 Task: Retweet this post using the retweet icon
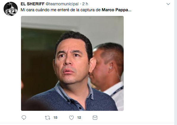[x=47, y=118]
